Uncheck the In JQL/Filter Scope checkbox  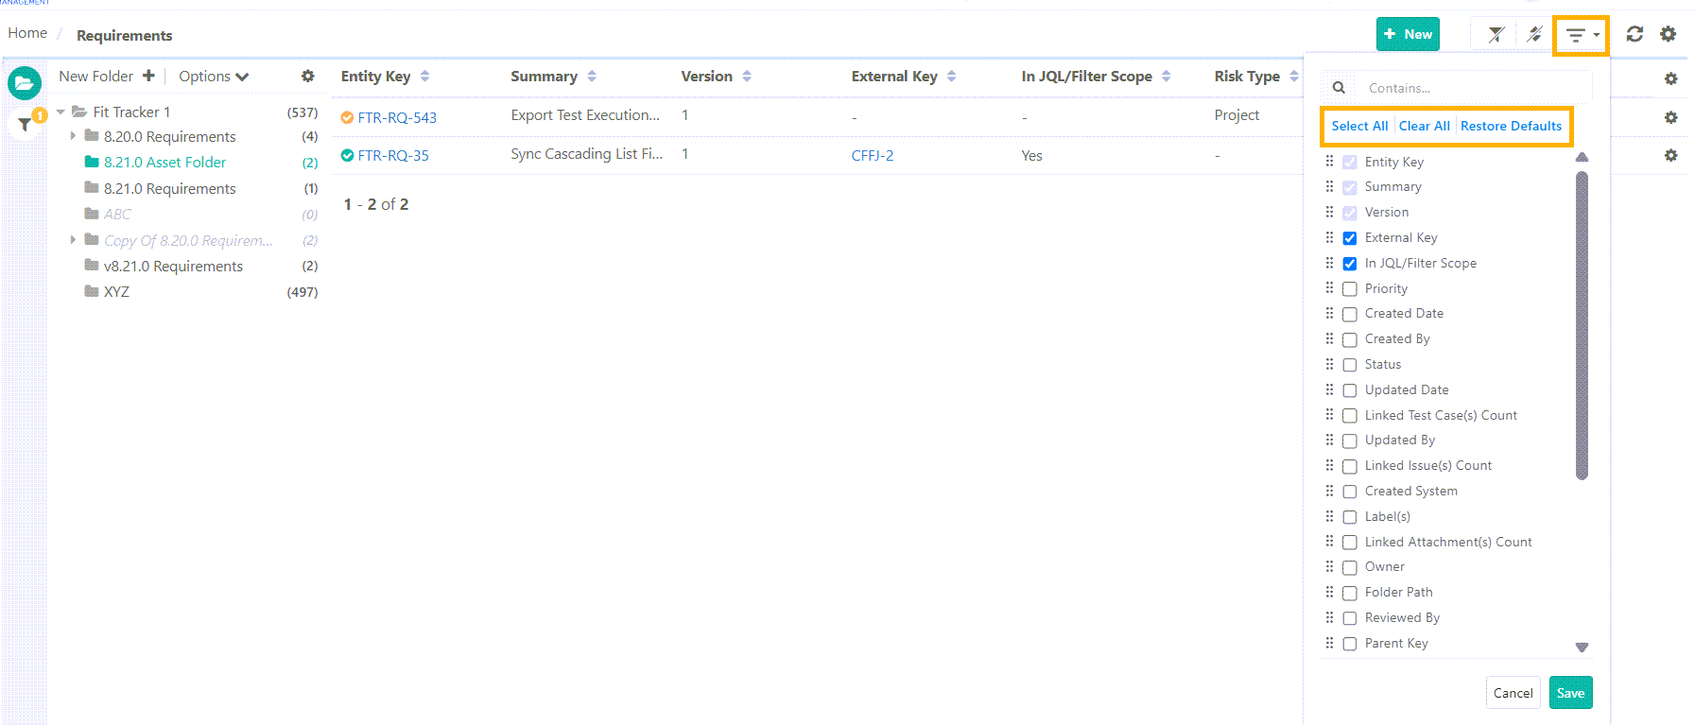1350,264
